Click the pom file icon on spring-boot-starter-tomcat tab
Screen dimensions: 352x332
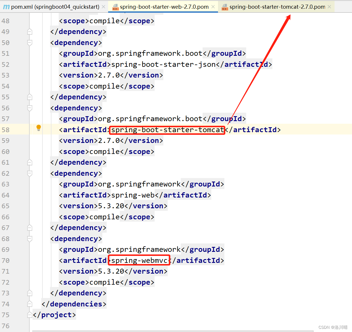pyautogui.click(x=225, y=7)
